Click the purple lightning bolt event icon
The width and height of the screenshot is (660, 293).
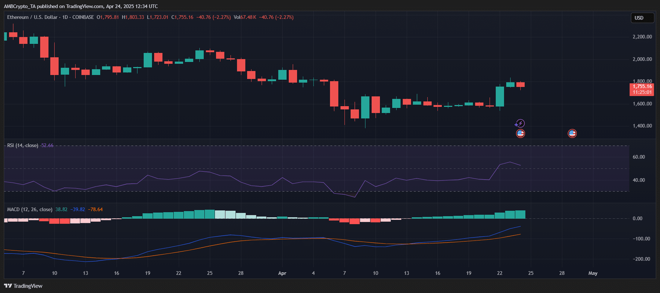click(x=521, y=123)
